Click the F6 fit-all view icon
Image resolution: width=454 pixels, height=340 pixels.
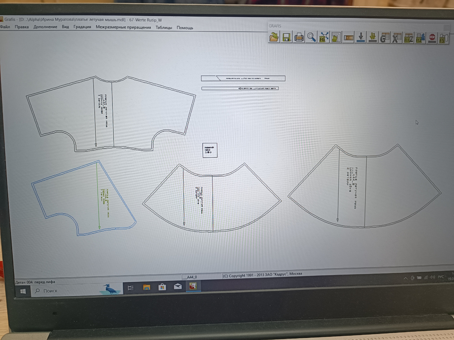323,37
